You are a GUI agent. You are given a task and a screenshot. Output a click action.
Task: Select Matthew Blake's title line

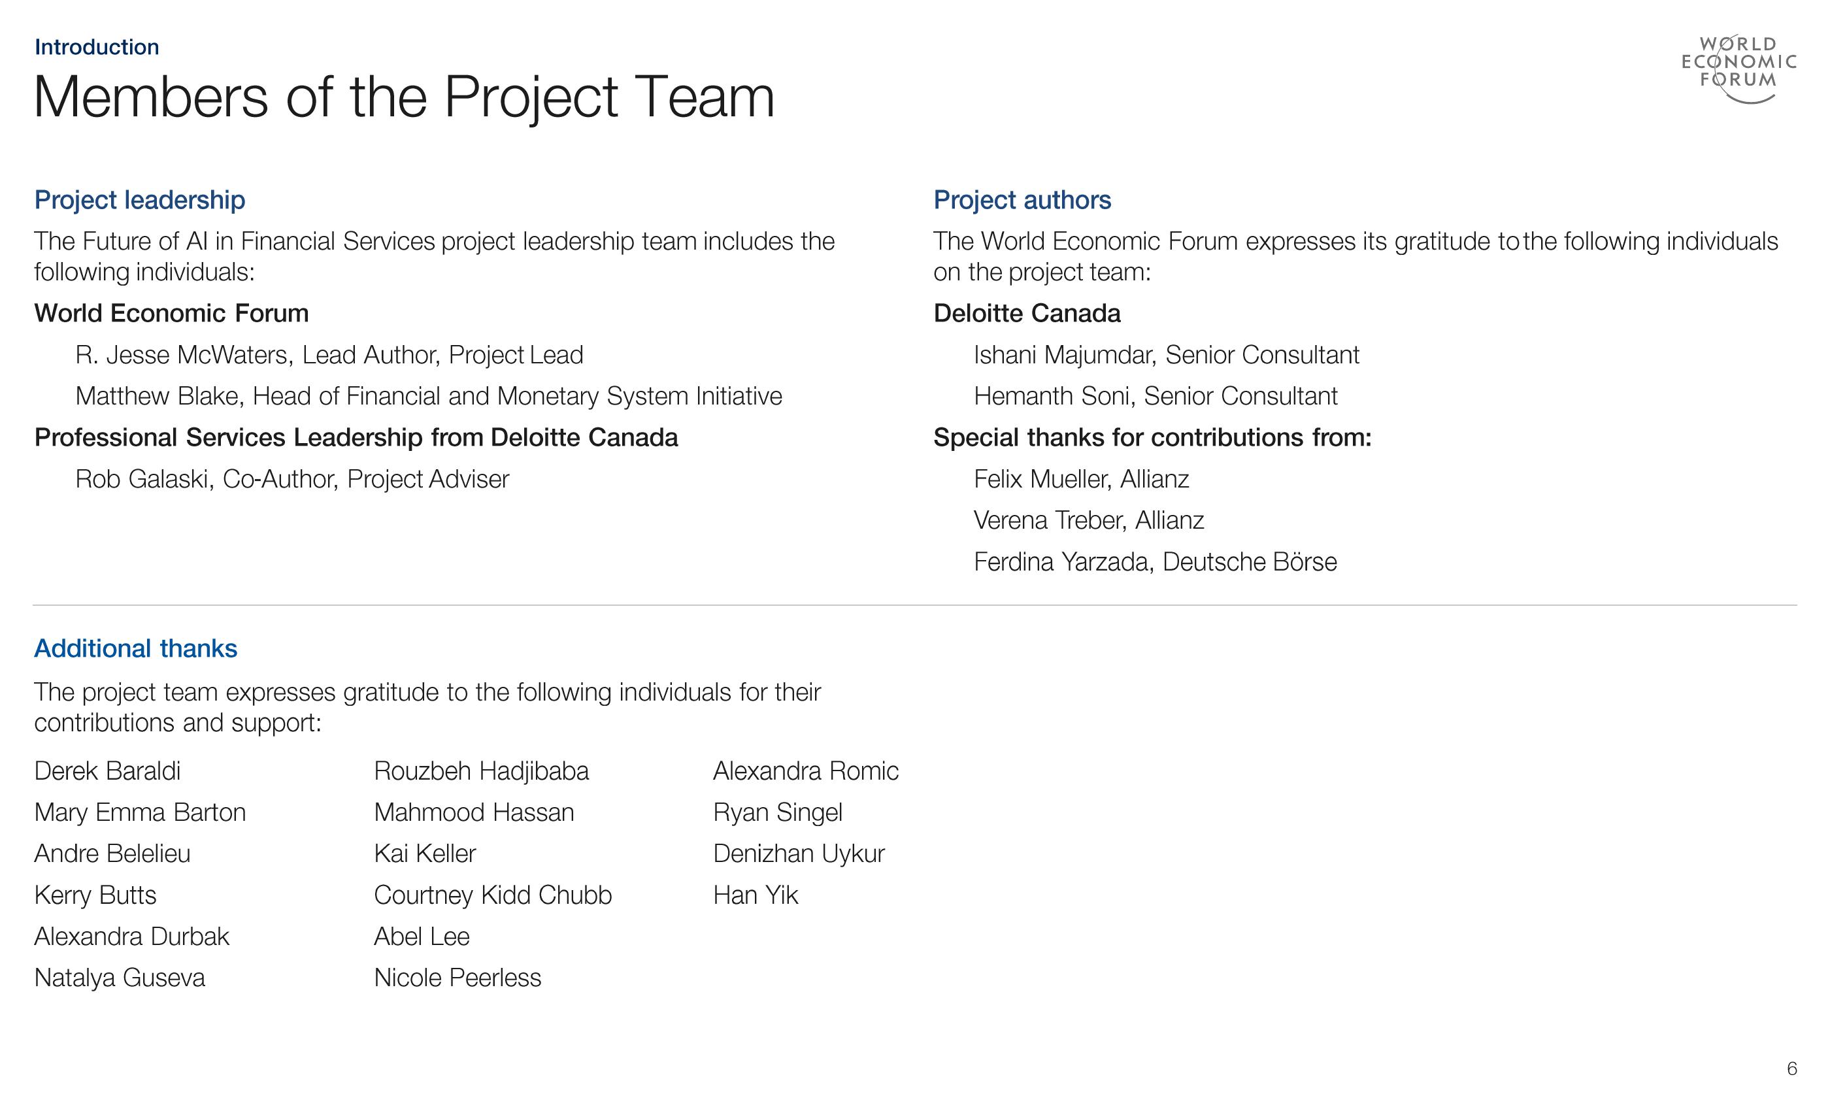[429, 397]
